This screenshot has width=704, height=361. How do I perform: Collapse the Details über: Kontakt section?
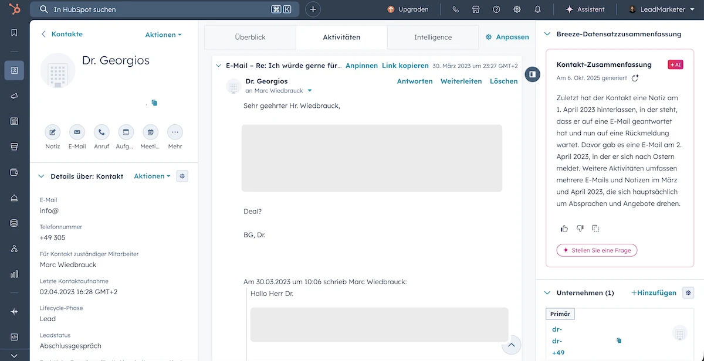pyautogui.click(x=41, y=176)
